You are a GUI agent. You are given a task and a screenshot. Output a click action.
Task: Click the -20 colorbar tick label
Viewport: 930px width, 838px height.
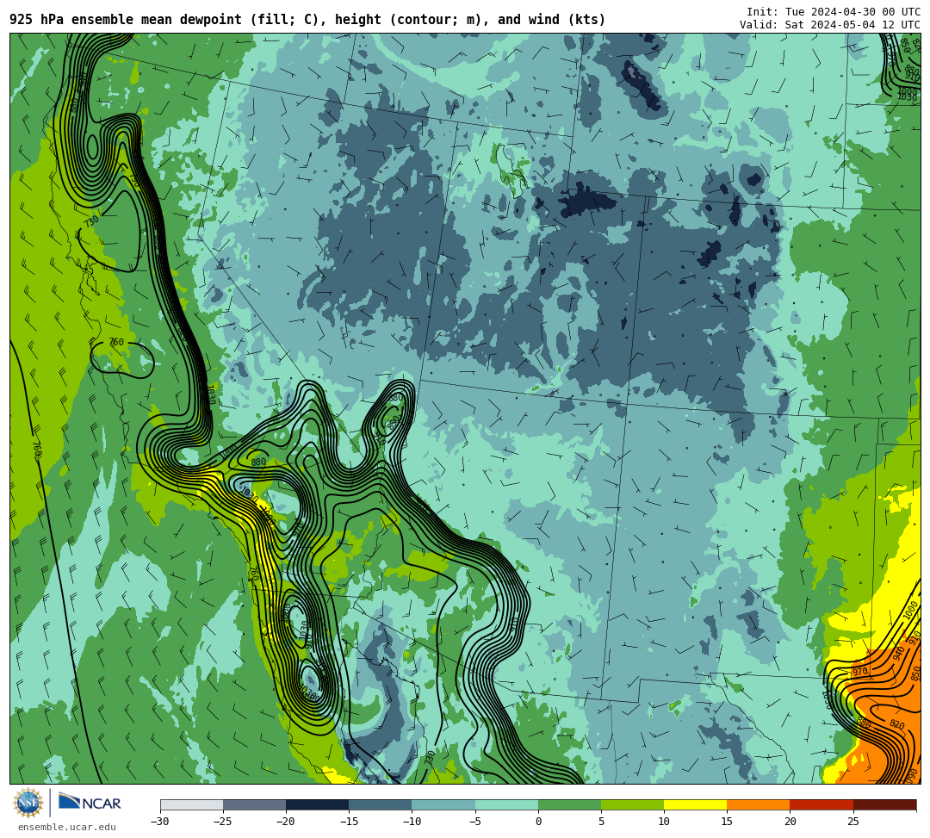point(285,822)
